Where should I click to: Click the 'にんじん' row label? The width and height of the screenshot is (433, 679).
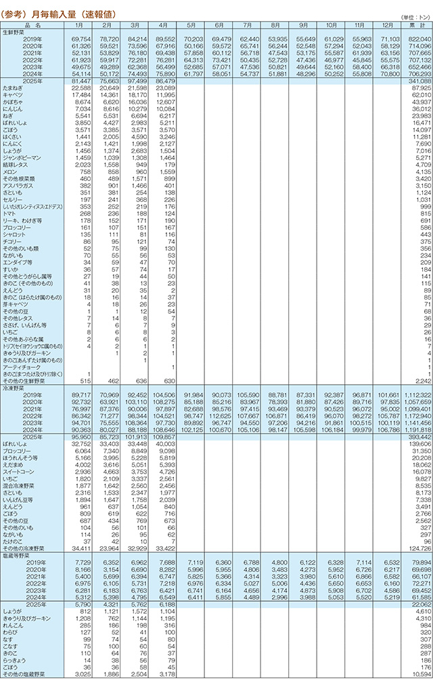pos(12,108)
